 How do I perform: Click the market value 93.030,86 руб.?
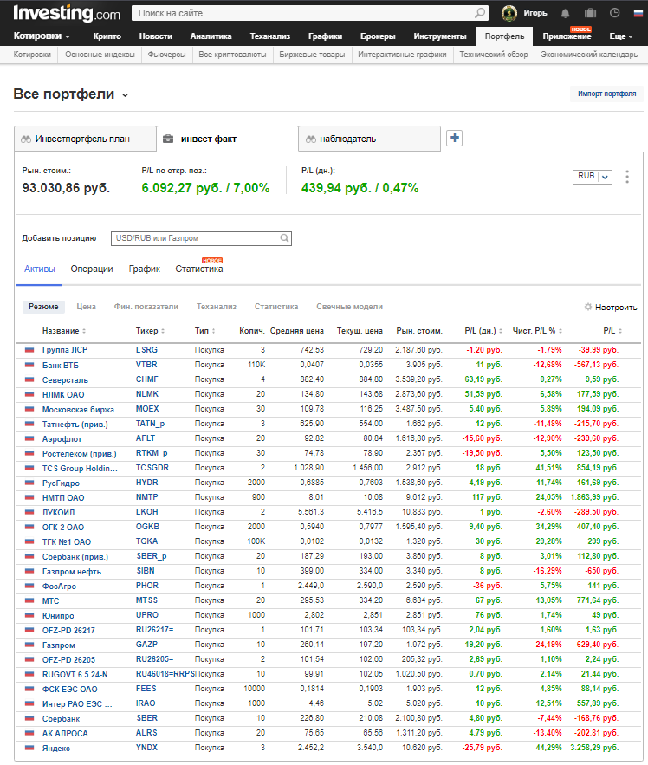66,188
